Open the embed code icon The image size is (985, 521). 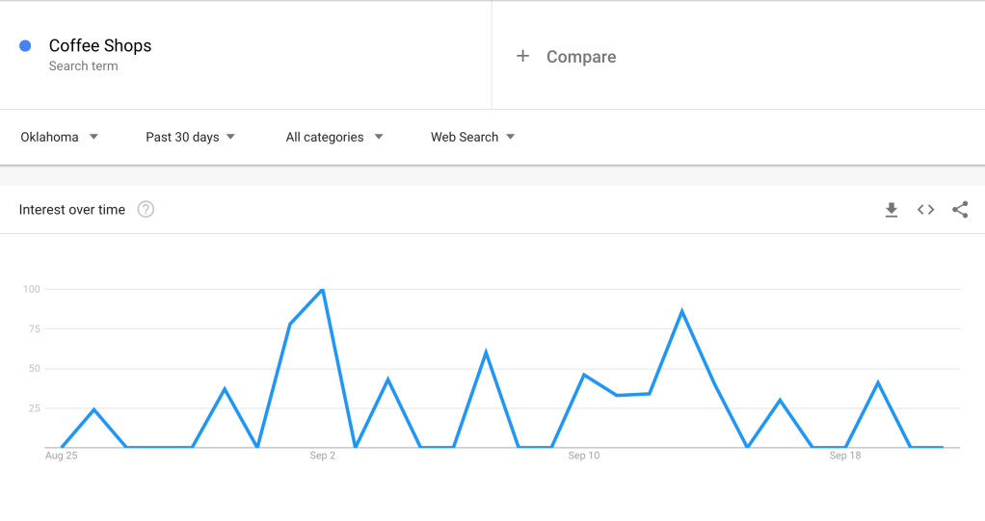click(x=925, y=210)
